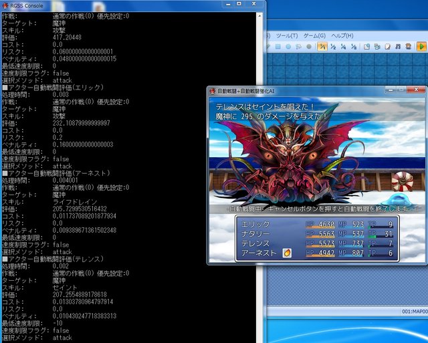This screenshot has height=343, width=428.
Task: Open the Database icon in toolbar
Action: point(366,47)
